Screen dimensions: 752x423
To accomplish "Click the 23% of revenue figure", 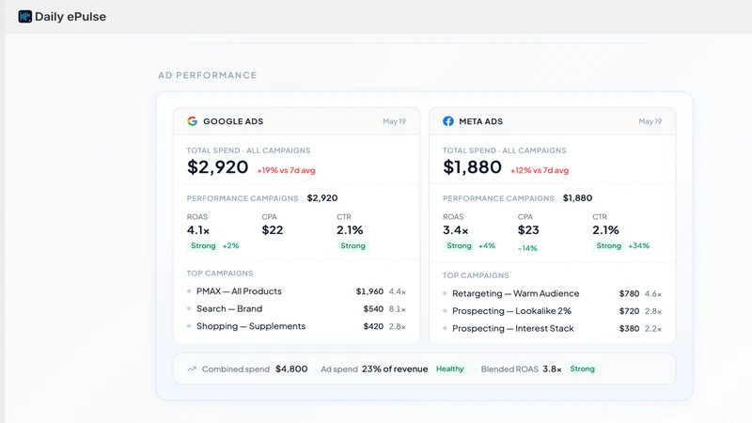I will tap(395, 368).
